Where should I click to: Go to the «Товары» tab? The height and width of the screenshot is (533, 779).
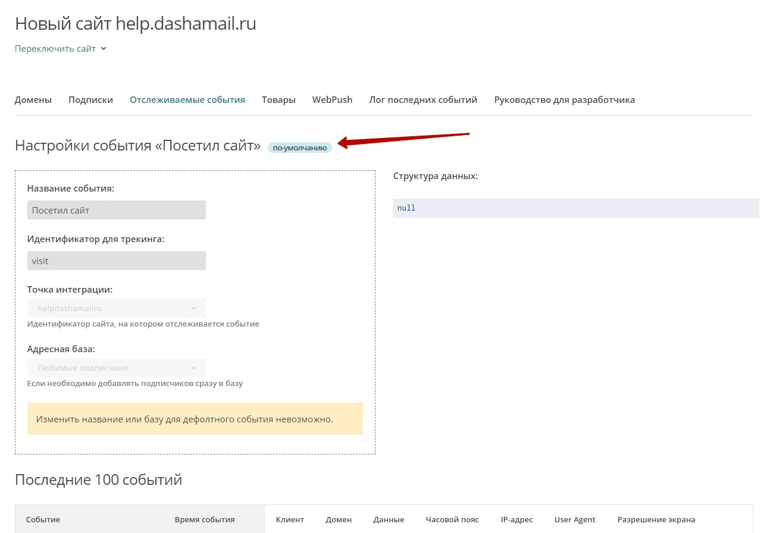click(279, 100)
